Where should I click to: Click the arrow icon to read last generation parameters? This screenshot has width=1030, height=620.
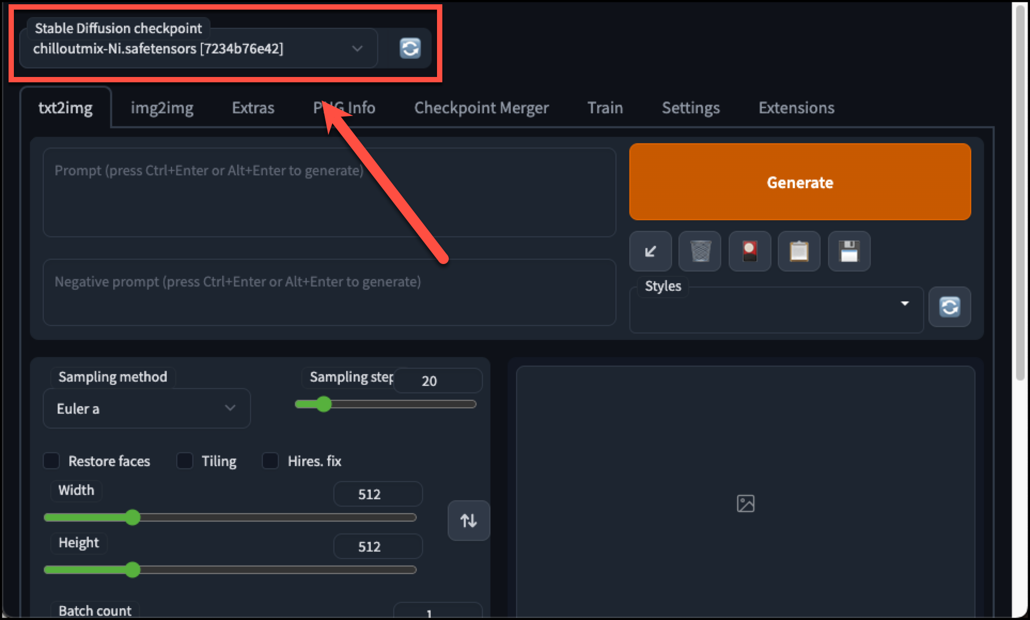[x=650, y=251]
